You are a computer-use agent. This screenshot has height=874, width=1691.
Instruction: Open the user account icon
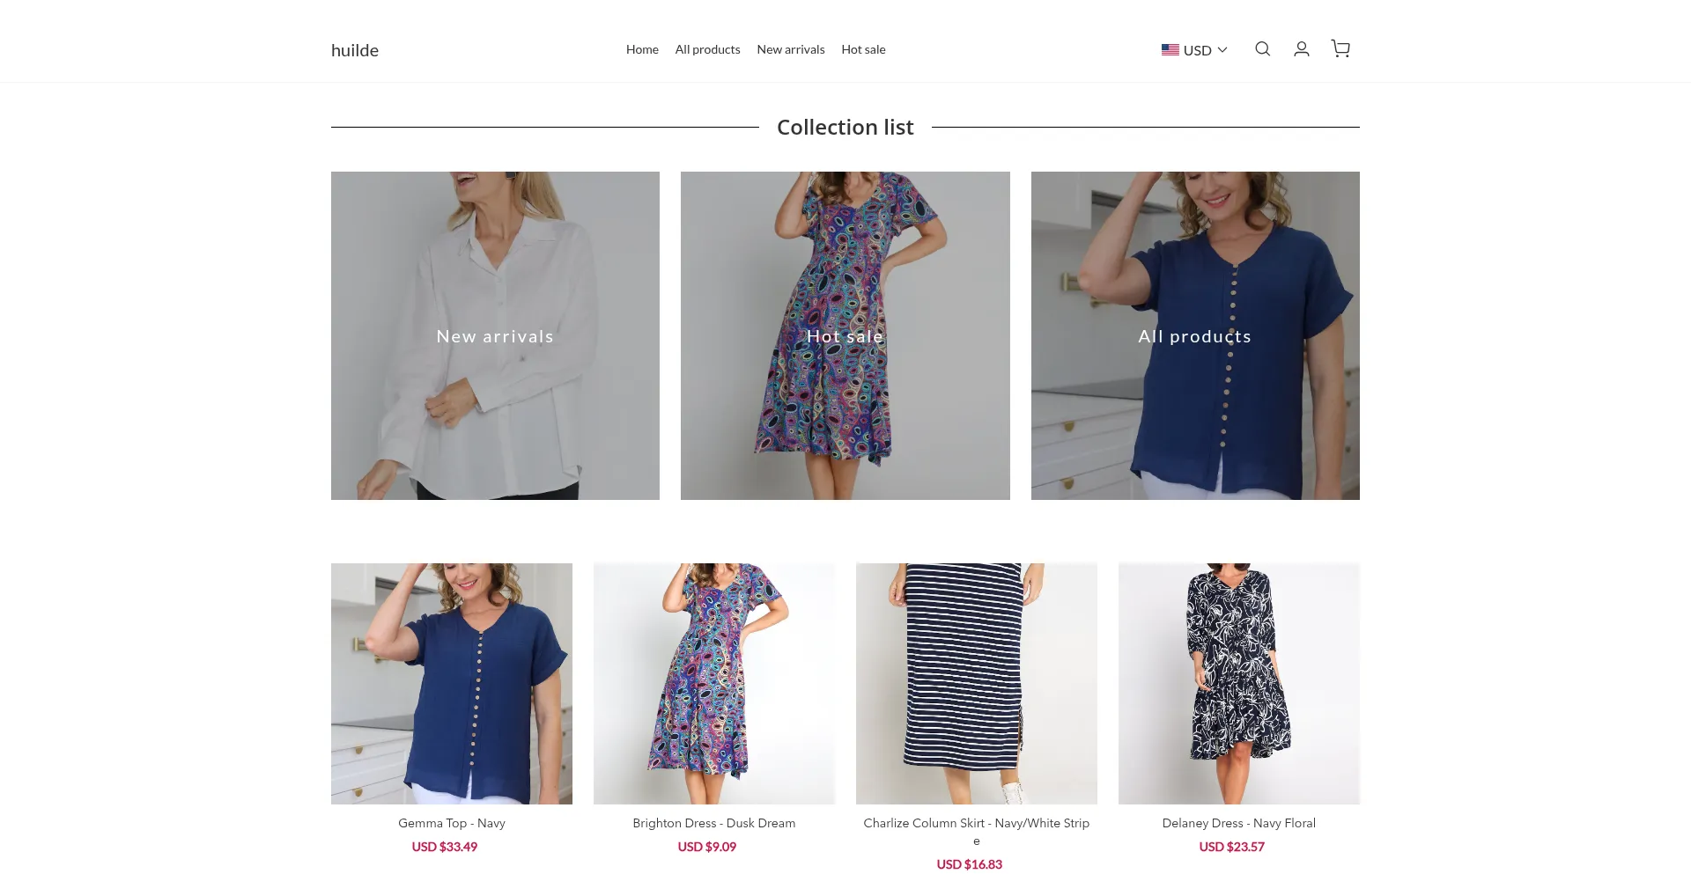coord(1301,49)
